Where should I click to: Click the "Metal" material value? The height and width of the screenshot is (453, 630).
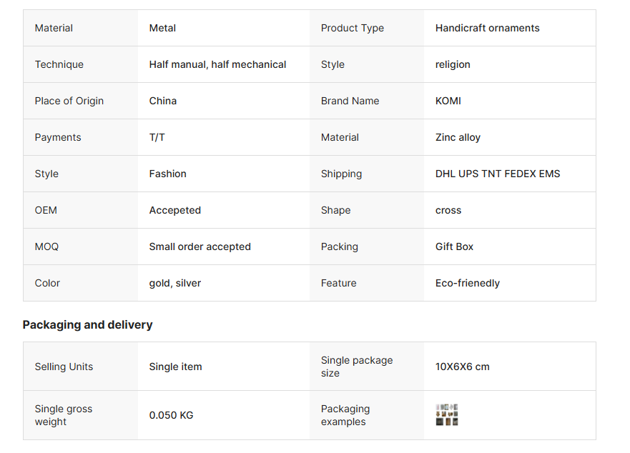pyautogui.click(x=162, y=29)
